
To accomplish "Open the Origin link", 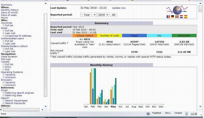I will [4, 90].
